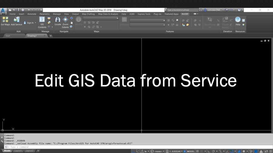
Task: Switch to the Insert ribbon tab
Action: 22,14
